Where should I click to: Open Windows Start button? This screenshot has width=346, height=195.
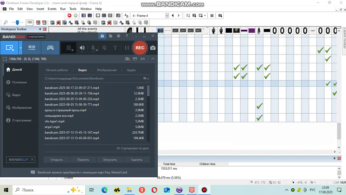(6, 190)
